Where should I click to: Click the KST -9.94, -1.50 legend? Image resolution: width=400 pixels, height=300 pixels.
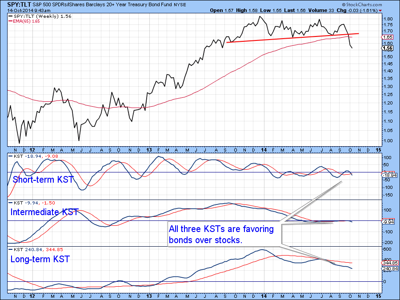click(x=32, y=203)
